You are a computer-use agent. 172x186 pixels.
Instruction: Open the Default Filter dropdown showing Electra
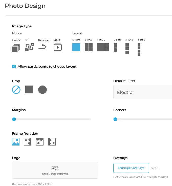click(143, 92)
